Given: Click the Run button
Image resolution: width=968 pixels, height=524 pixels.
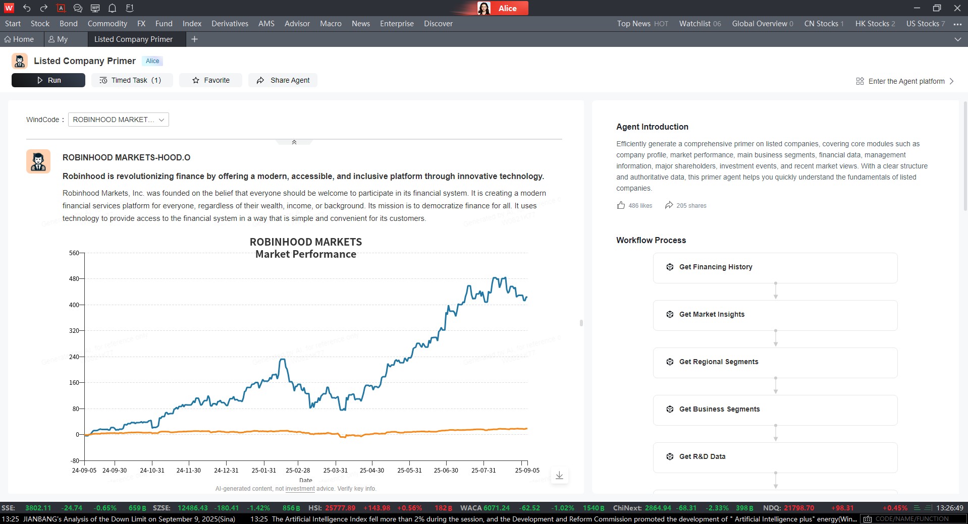Looking at the screenshot, I should pyautogui.click(x=48, y=80).
